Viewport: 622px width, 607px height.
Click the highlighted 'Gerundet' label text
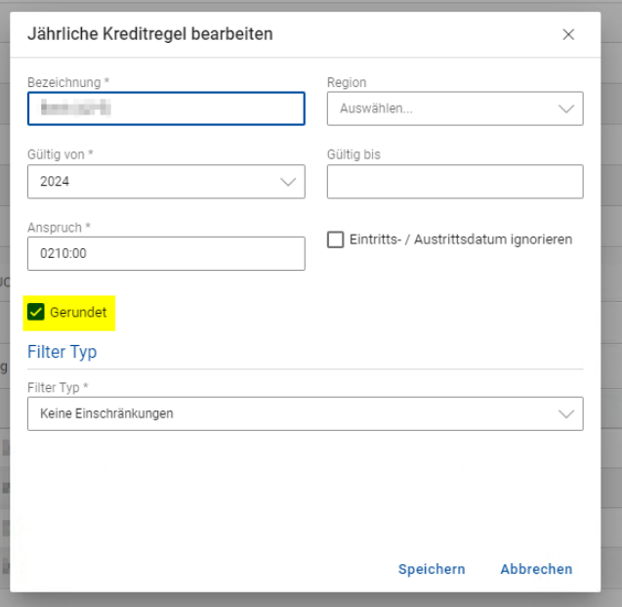pyautogui.click(x=78, y=313)
